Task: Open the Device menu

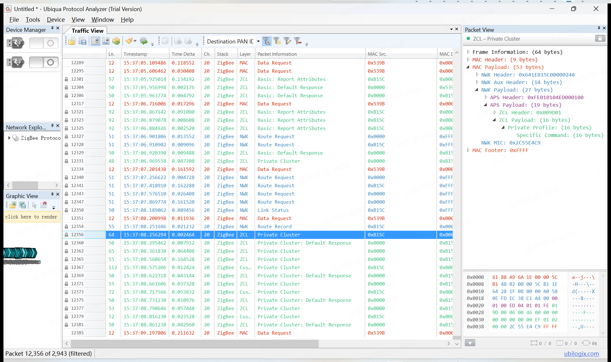Action: (56, 20)
